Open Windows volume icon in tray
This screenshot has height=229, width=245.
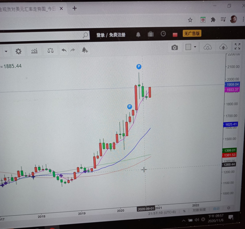click(197, 220)
